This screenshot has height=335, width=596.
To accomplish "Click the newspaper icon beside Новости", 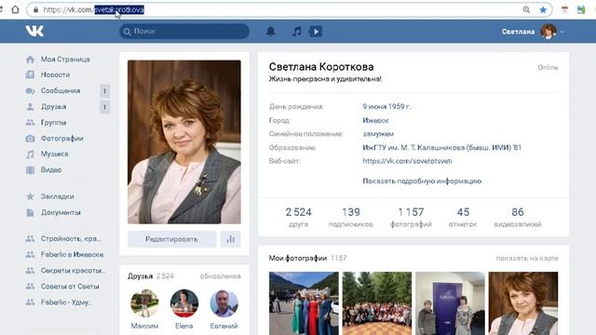I will click(30, 74).
